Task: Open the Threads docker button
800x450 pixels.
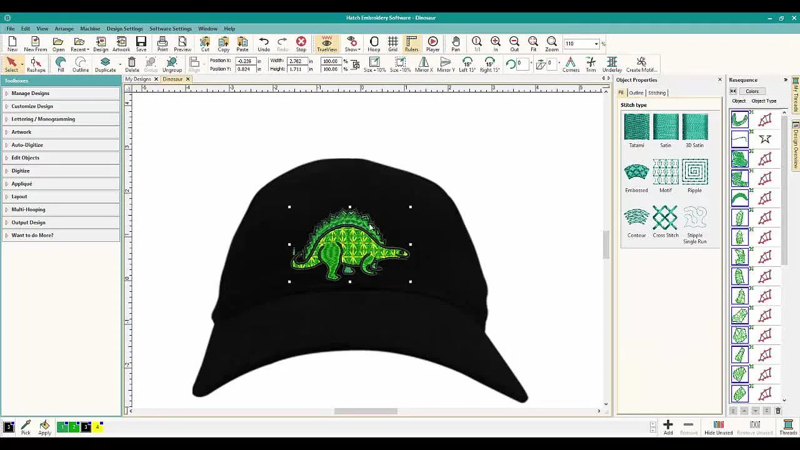Action: [x=788, y=427]
